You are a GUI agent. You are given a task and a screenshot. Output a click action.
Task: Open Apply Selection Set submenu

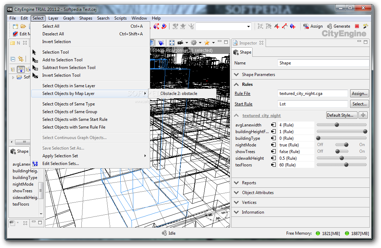[91, 156]
